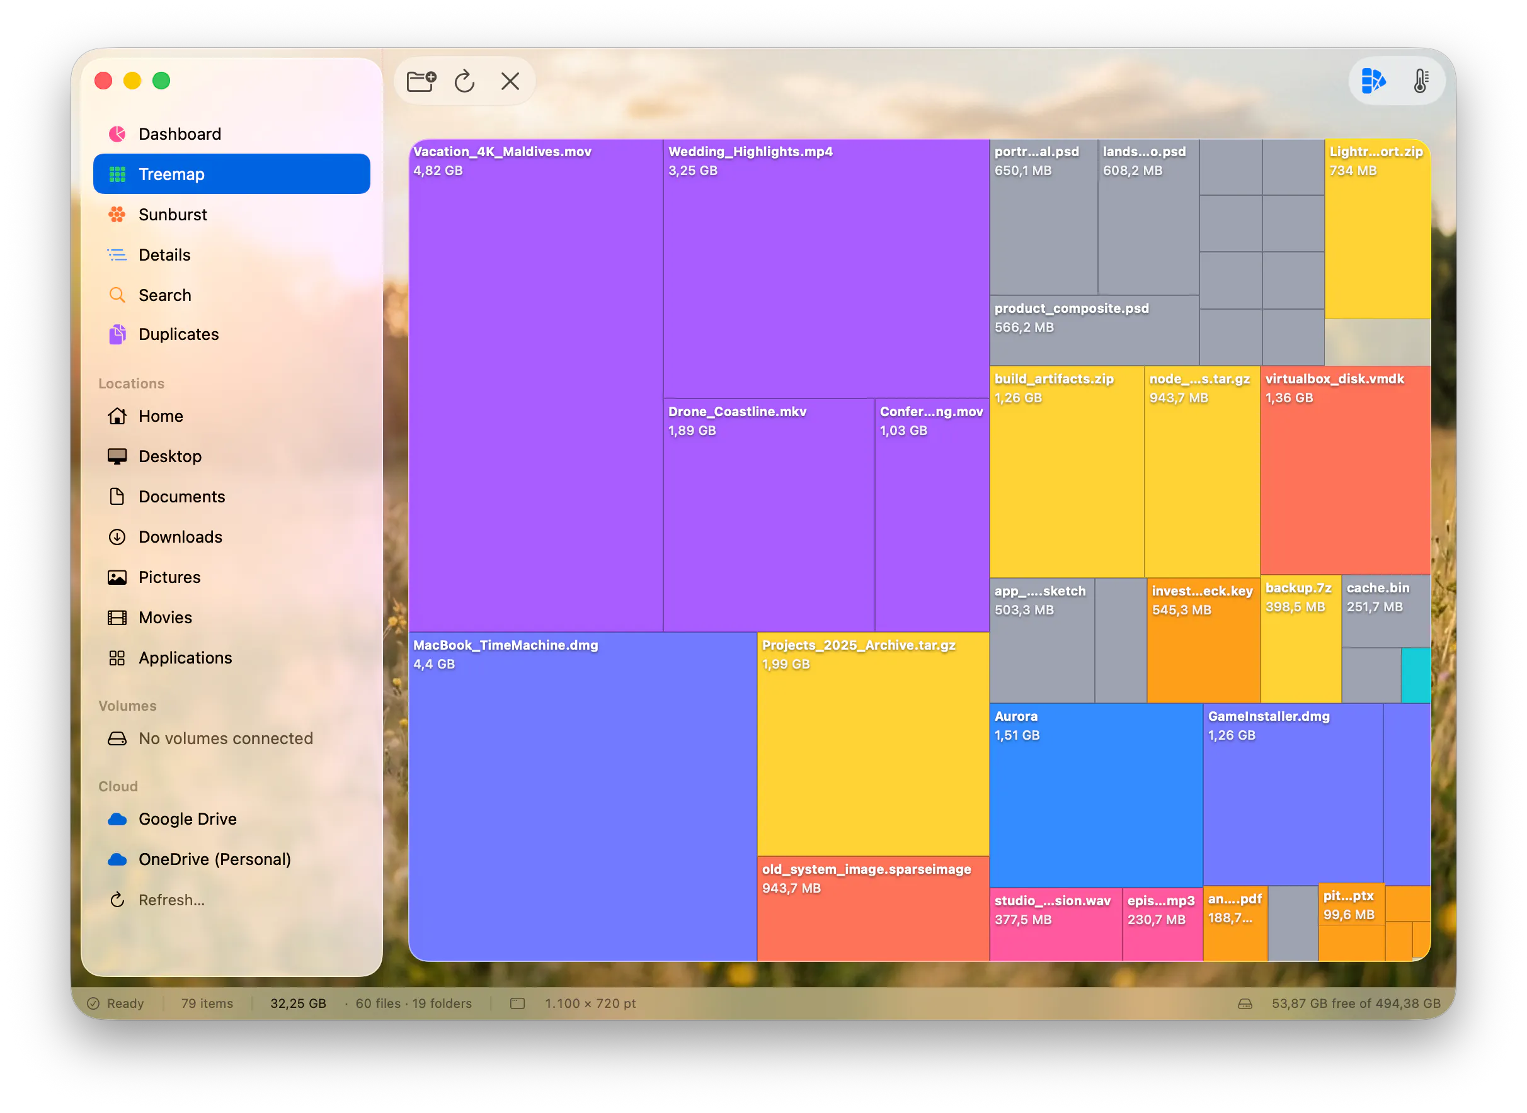This screenshot has width=1527, height=1113.
Task: Select the pit...ptx 99,6 MB block
Action: 1351,905
